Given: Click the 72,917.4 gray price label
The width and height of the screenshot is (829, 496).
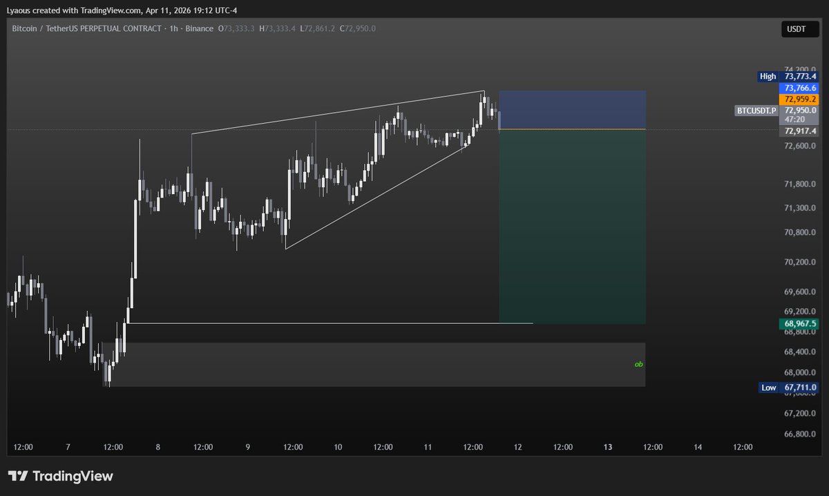Looking at the screenshot, I should (800, 131).
